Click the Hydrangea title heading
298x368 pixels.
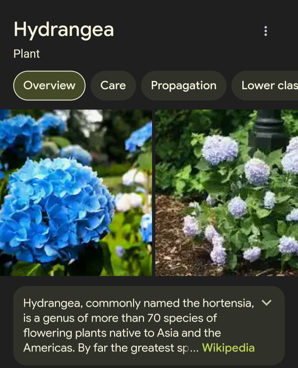64,30
